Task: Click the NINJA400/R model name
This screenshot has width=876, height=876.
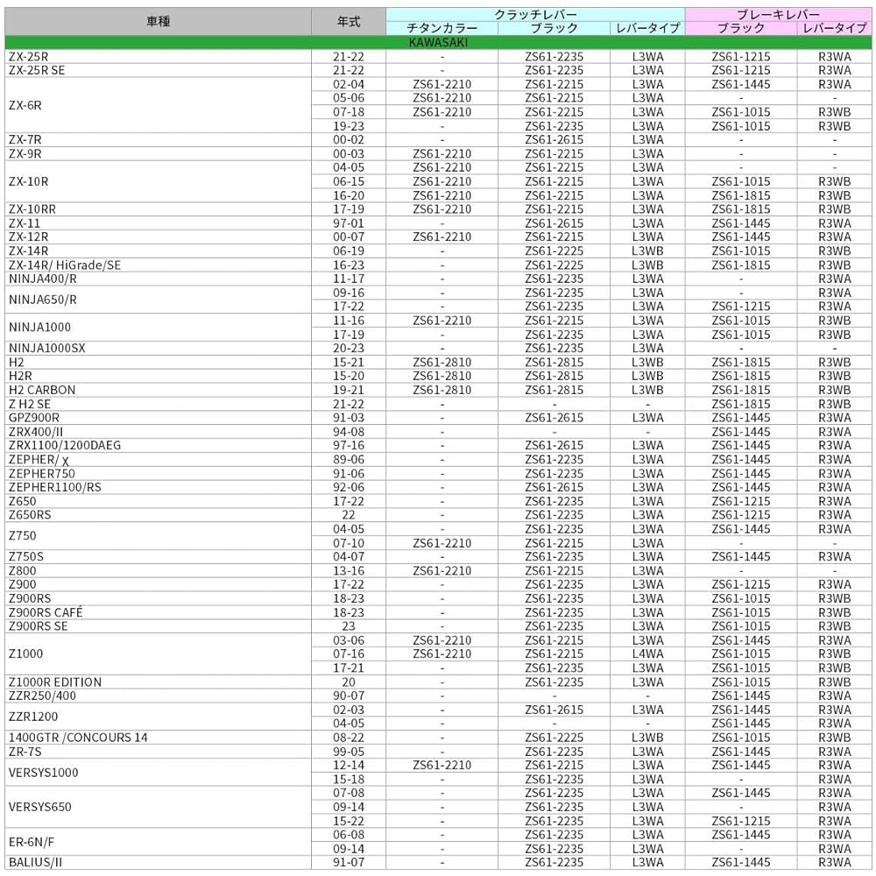Action: (x=42, y=279)
